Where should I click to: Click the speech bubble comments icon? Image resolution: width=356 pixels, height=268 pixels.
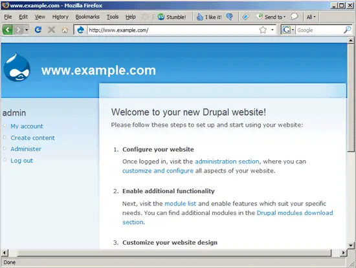tap(294, 17)
